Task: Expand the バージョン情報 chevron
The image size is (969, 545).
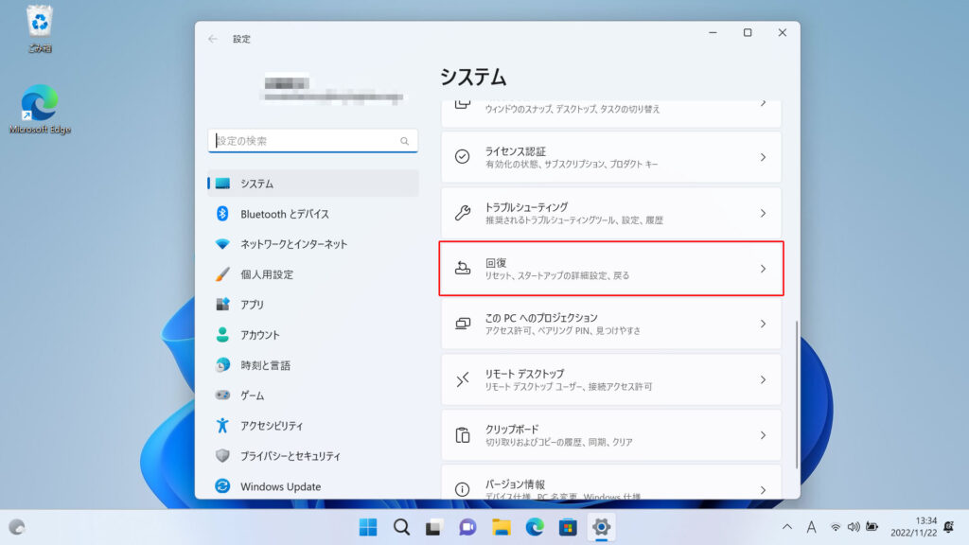Action: click(x=764, y=490)
